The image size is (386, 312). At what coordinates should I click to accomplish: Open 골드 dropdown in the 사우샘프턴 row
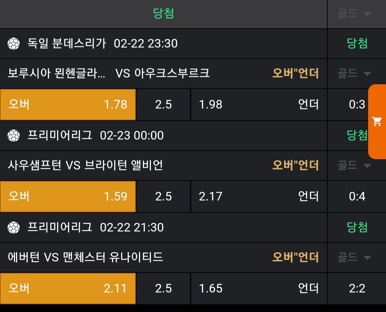click(x=354, y=165)
